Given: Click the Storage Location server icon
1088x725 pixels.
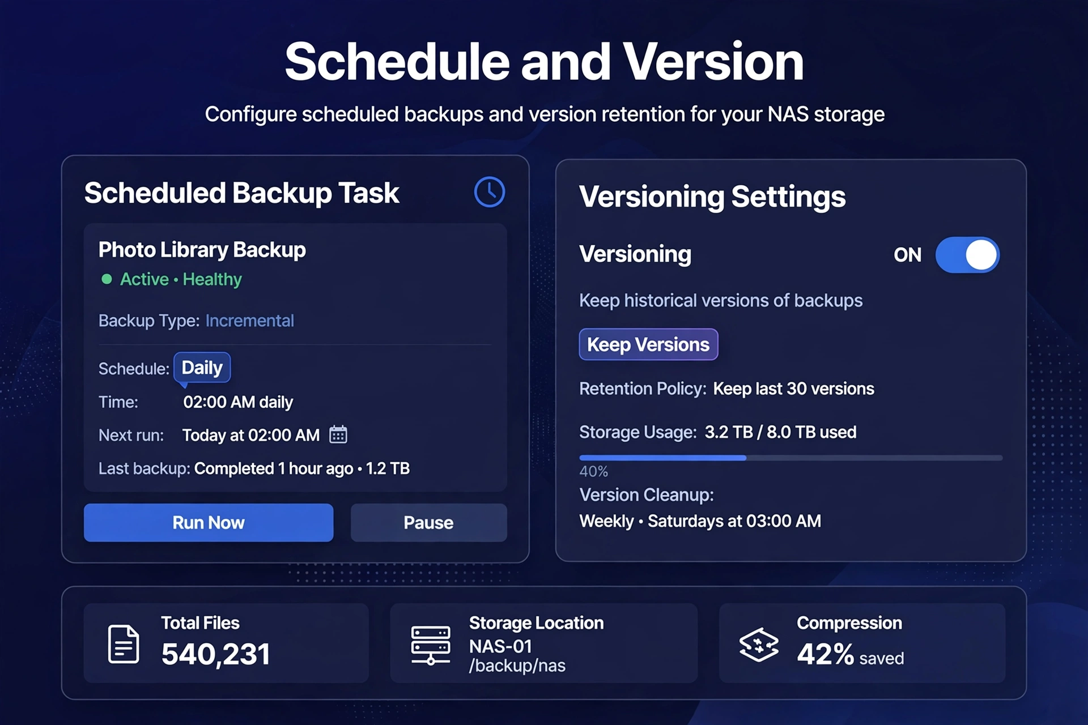Looking at the screenshot, I should [431, 645].
